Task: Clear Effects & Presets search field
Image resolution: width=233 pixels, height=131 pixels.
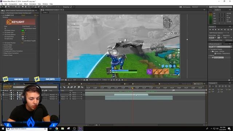Action: [231, 47]
